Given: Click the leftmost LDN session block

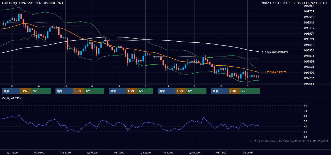Looking at the screenshot, I should (x=25, y=91).
